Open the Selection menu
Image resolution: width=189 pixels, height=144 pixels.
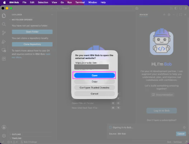coord(43,3)
